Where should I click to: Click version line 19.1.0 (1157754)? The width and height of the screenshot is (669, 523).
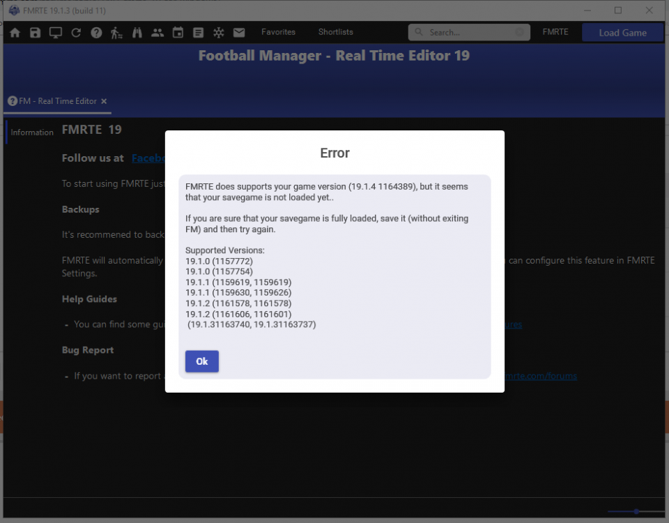[x=219, y=271]
